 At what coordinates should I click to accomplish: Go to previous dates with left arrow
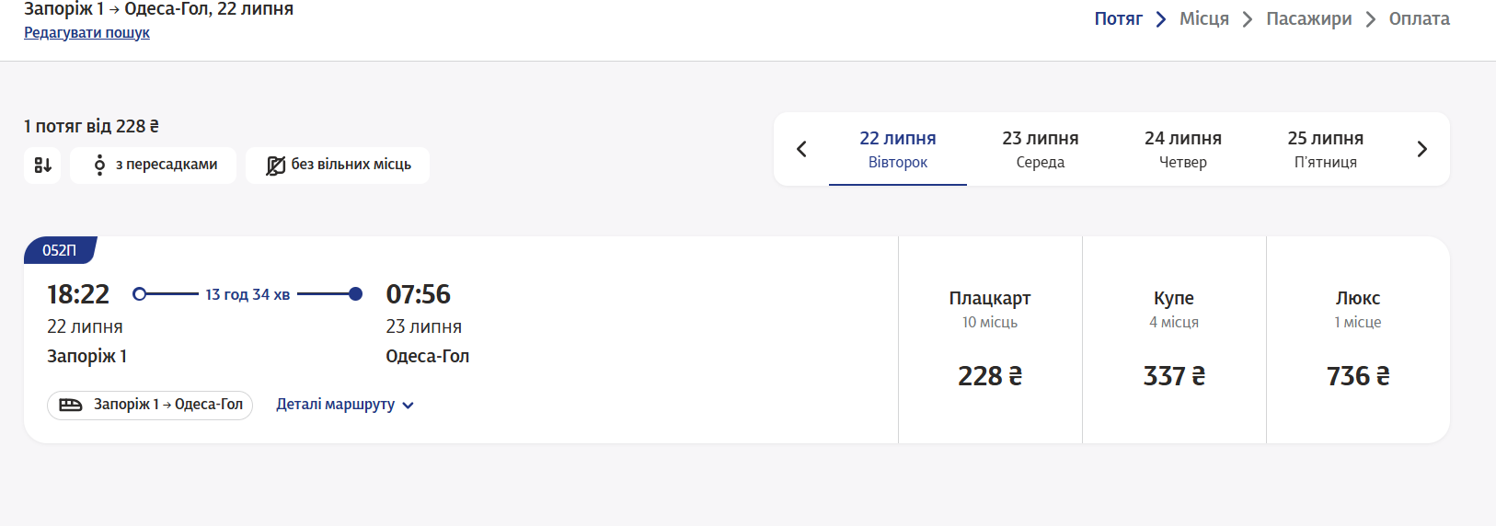pyautogui.click(x=801, y=149)
